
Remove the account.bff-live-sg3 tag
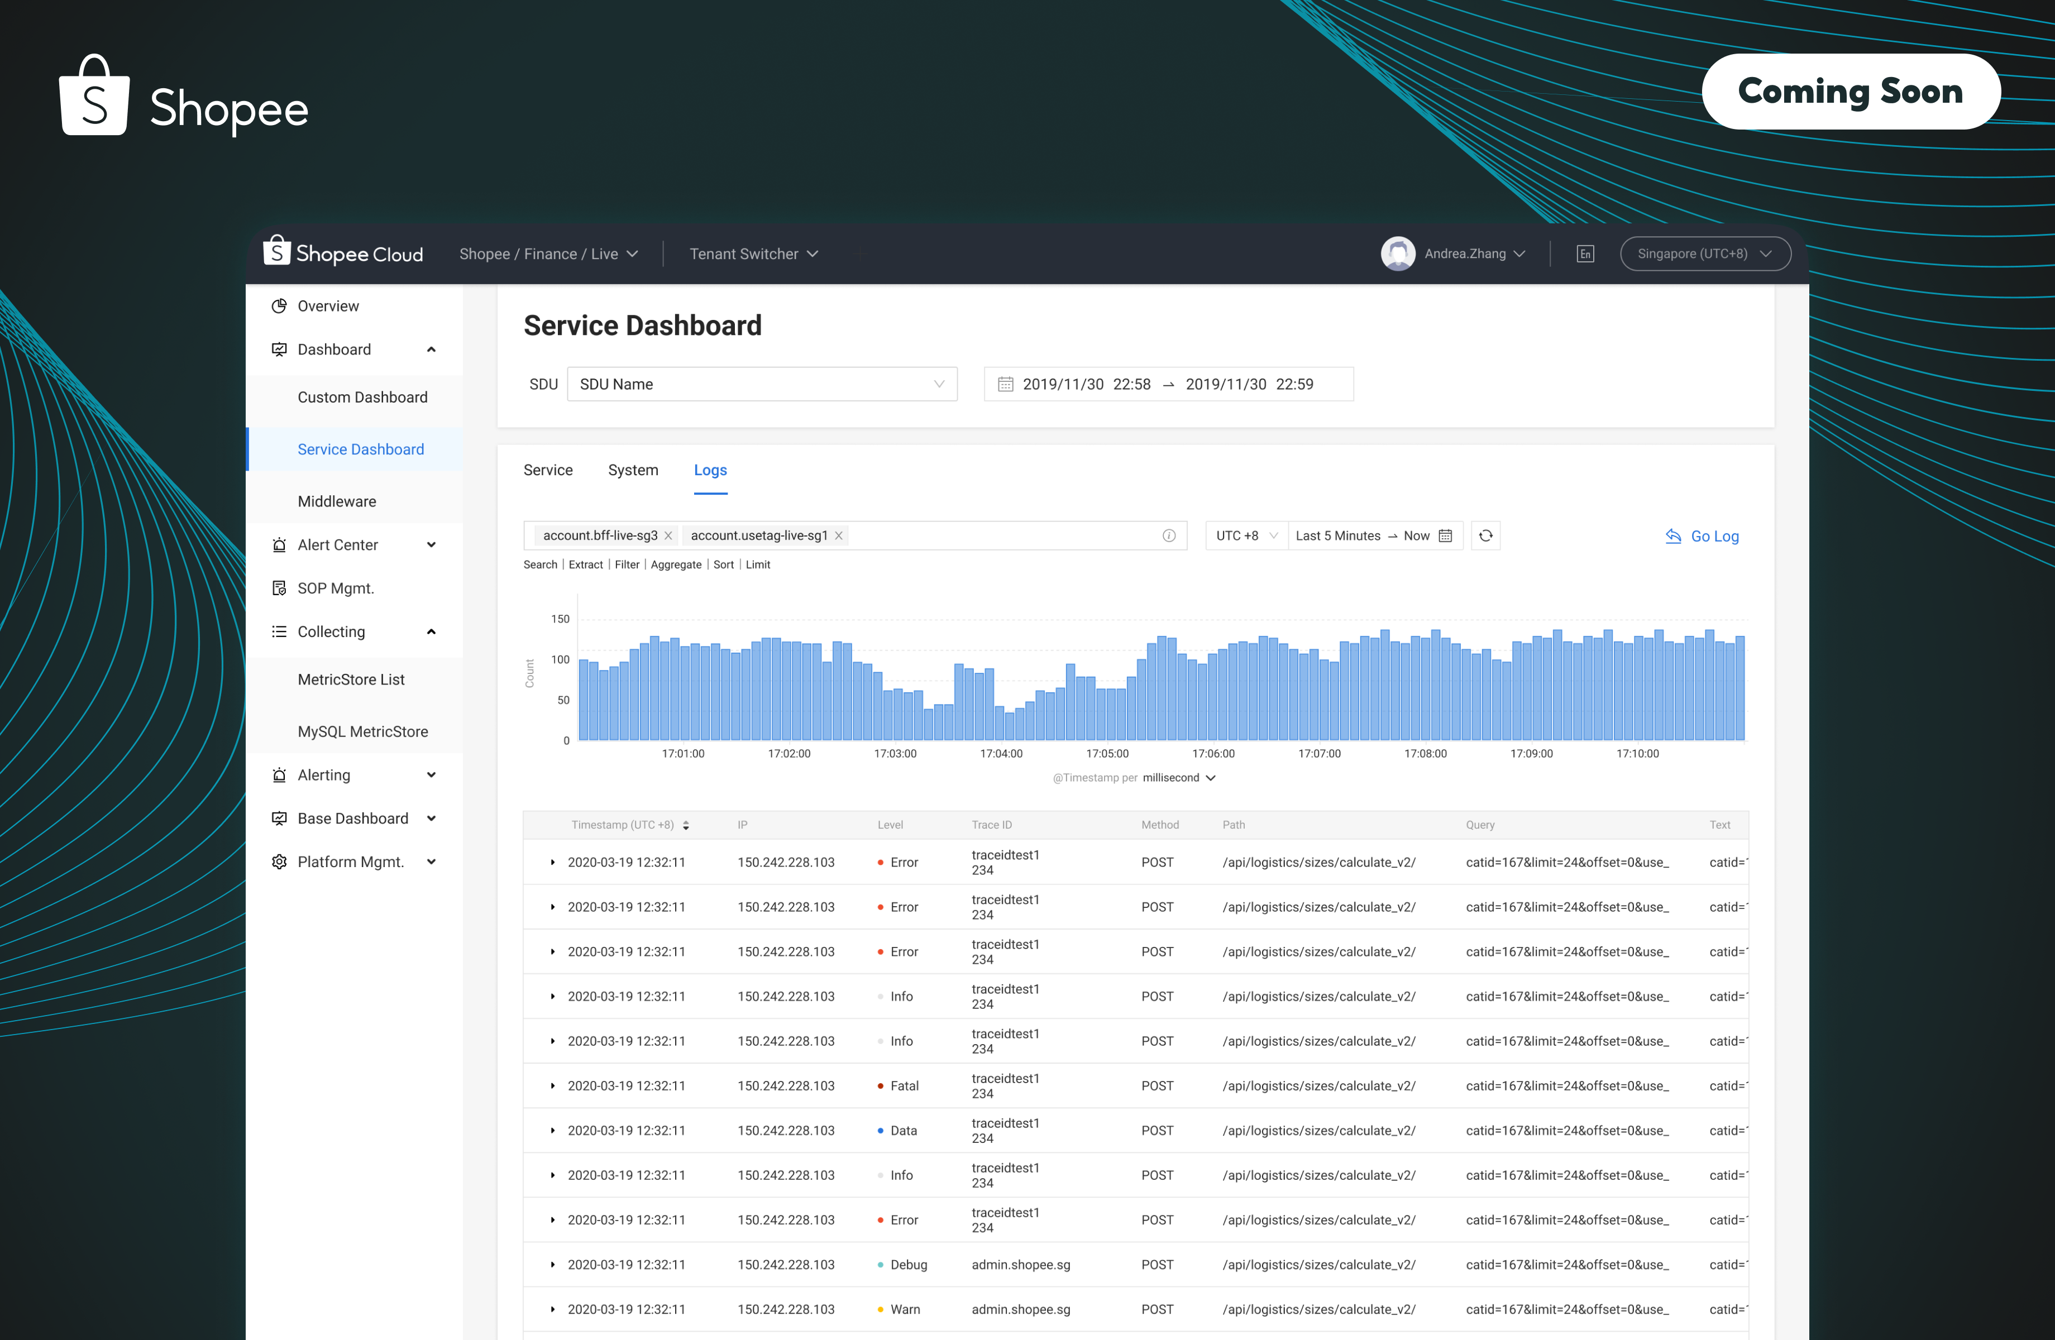tap(667, 535)
